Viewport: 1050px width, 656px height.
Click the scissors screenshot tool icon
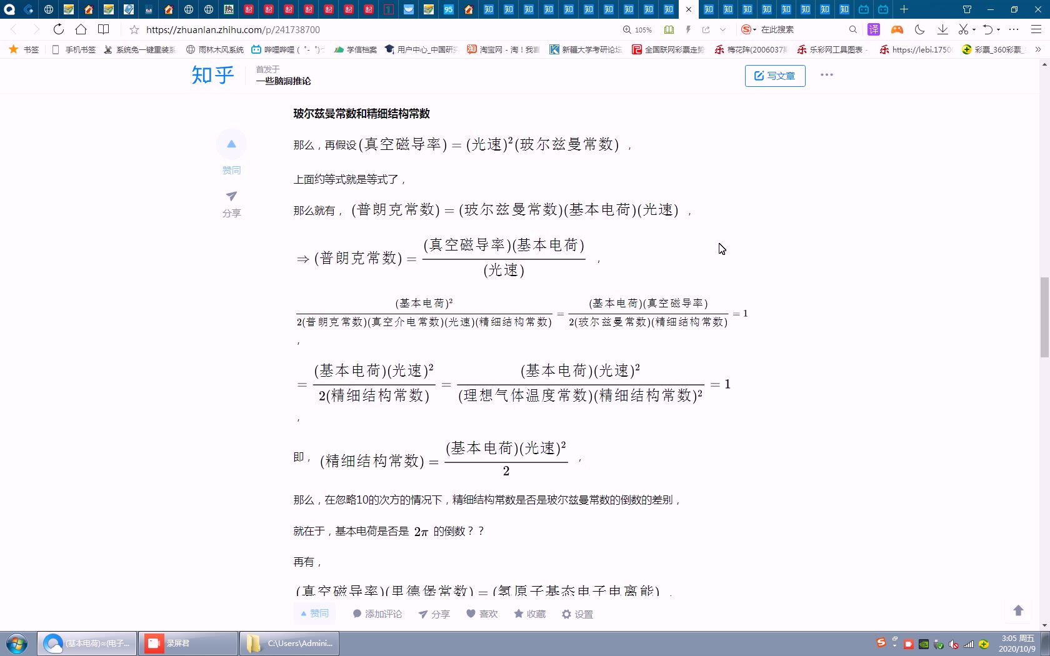963,30
